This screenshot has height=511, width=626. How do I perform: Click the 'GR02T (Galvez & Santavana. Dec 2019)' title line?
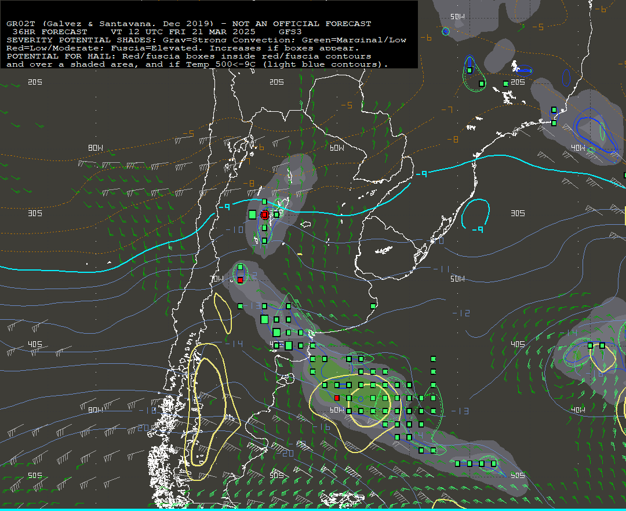(x=189, y=24)
